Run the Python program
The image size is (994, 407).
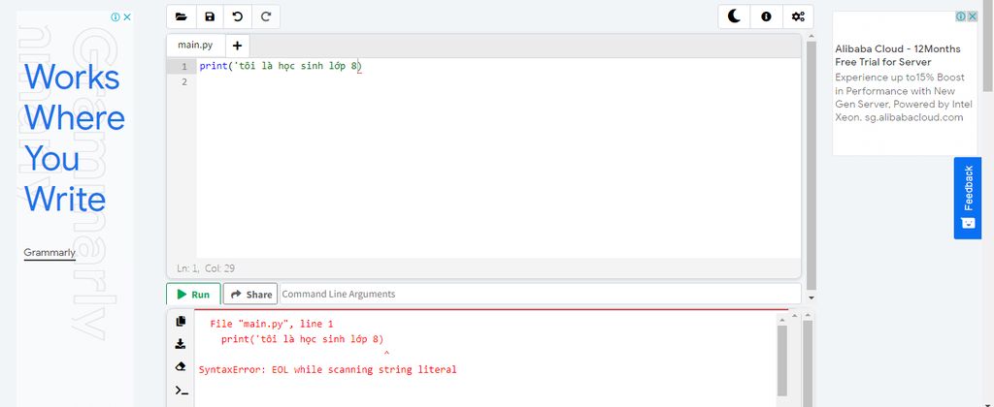[193, 295]
